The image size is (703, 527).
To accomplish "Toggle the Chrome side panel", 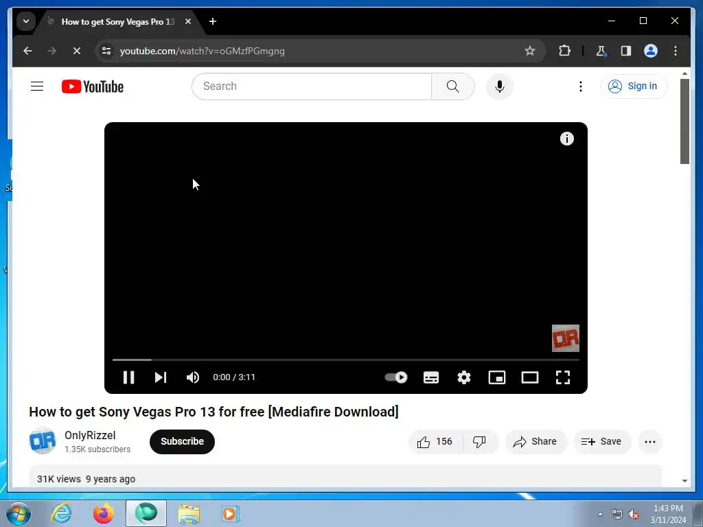I will coord(626,51).
